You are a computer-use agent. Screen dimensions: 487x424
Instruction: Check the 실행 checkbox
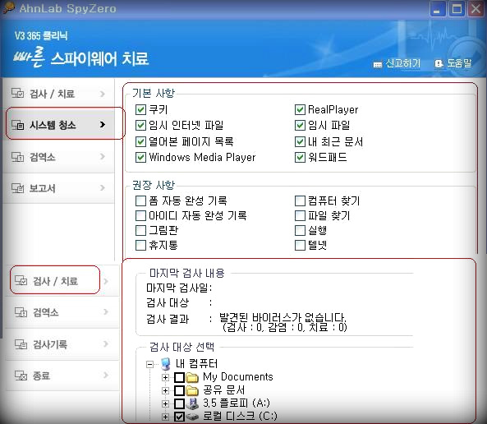300,230
